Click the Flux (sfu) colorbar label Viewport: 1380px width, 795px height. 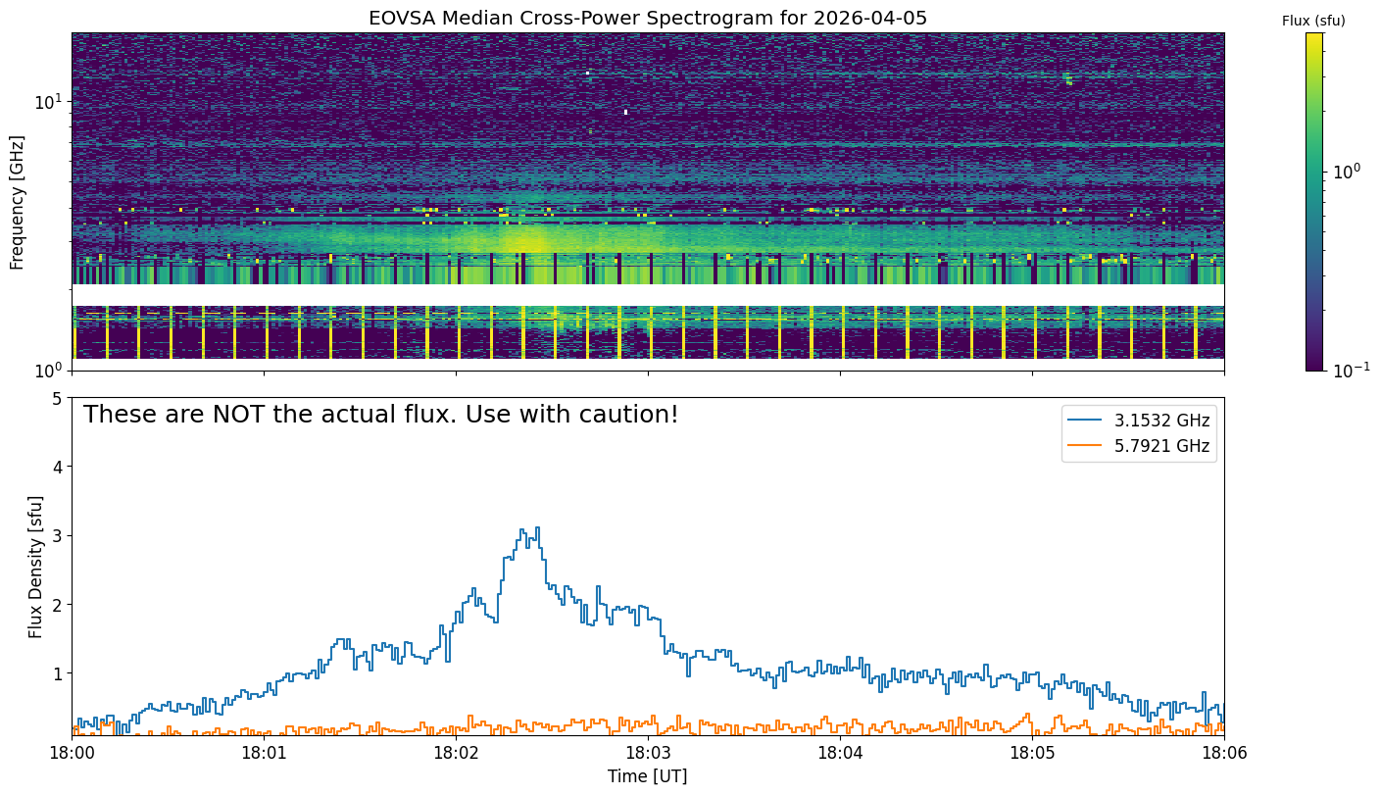click(1313, 21)
